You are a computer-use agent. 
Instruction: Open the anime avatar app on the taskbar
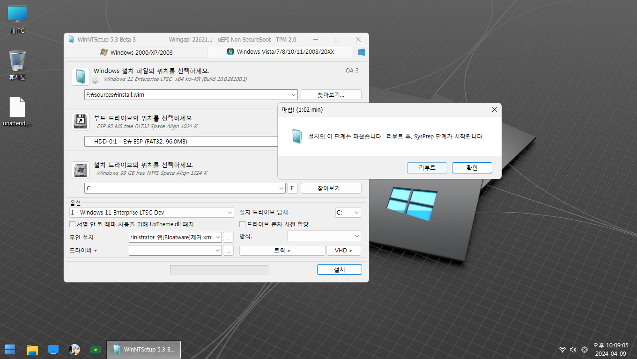pyautogui.click(x=74, y=349)
